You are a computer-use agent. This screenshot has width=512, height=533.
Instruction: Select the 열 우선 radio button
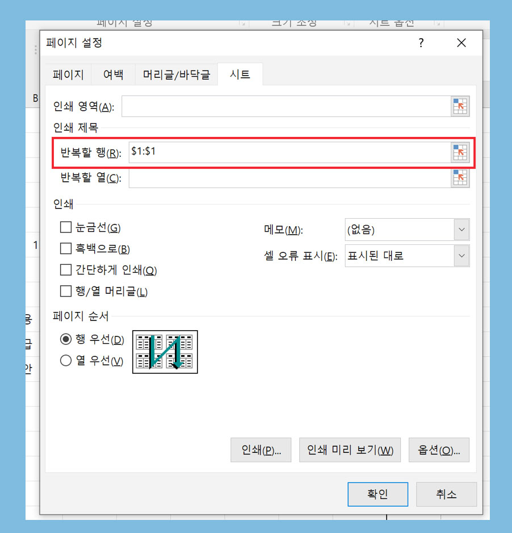pyautogui.click(x=65, y=360)
